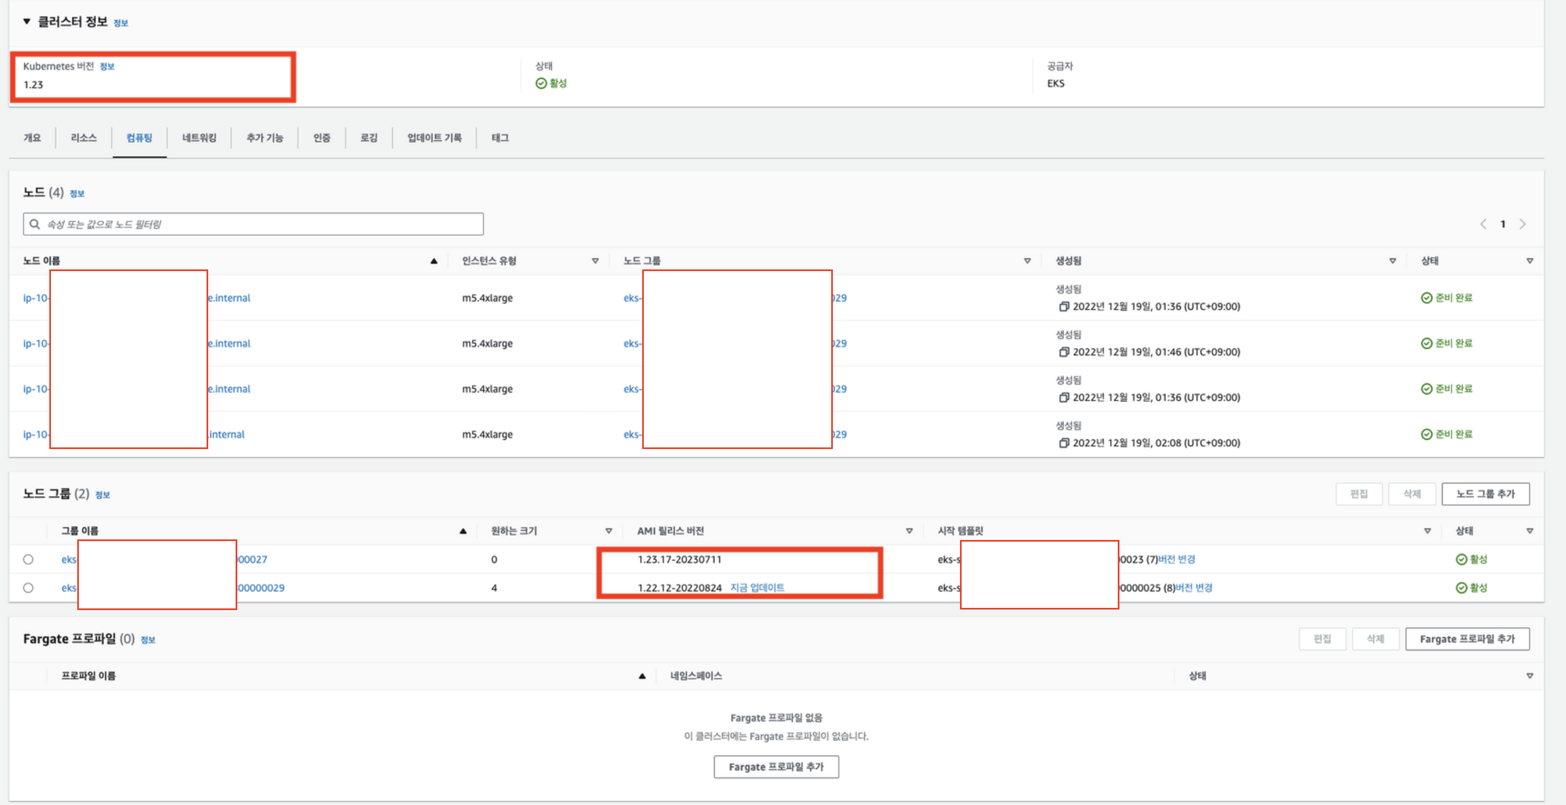
Task: Click 지금 업데이트 link for 1.22.12 AMI
Action: click(757, 588)
